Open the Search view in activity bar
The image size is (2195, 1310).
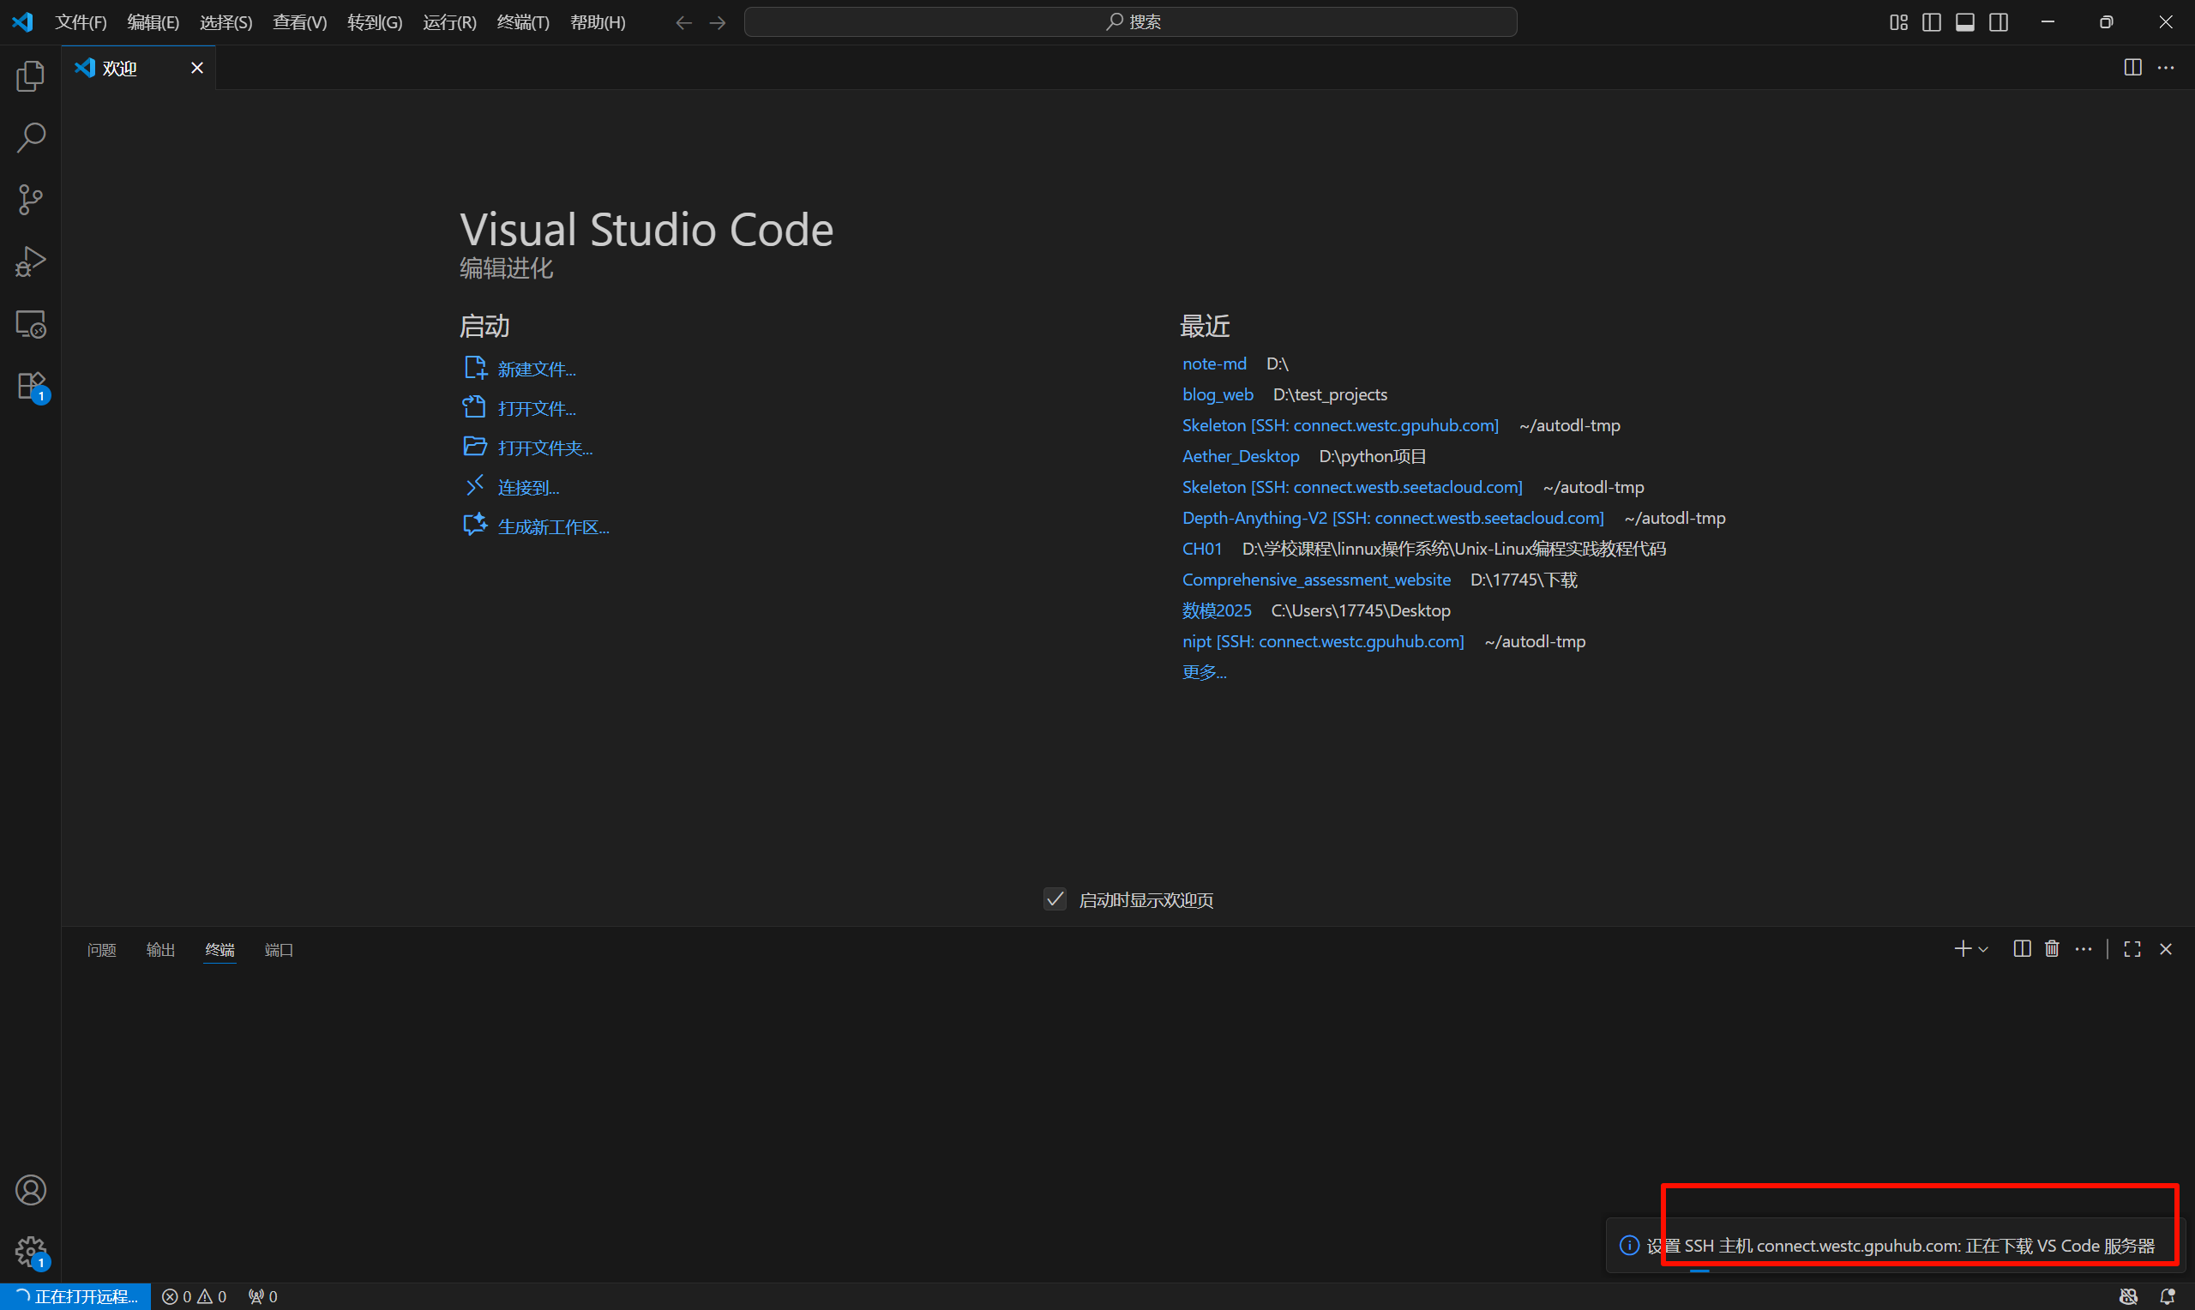pyautogui.click(x=31, y=138)
